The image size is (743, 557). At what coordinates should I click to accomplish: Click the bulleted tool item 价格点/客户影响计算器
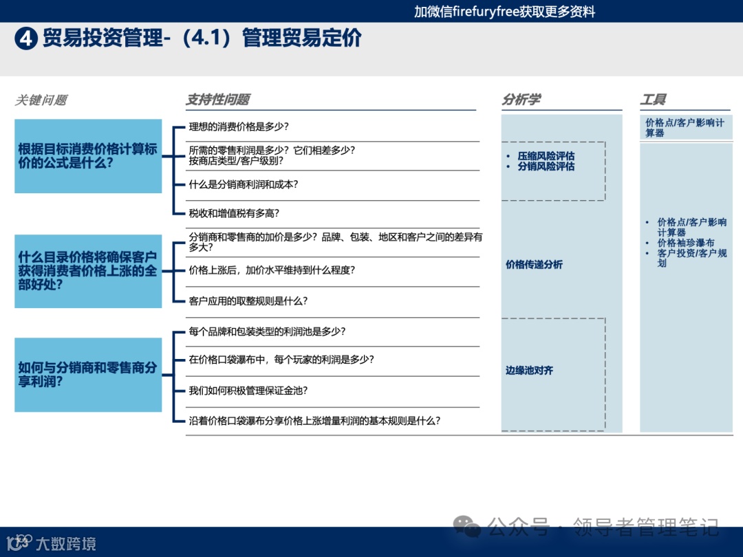692,227
